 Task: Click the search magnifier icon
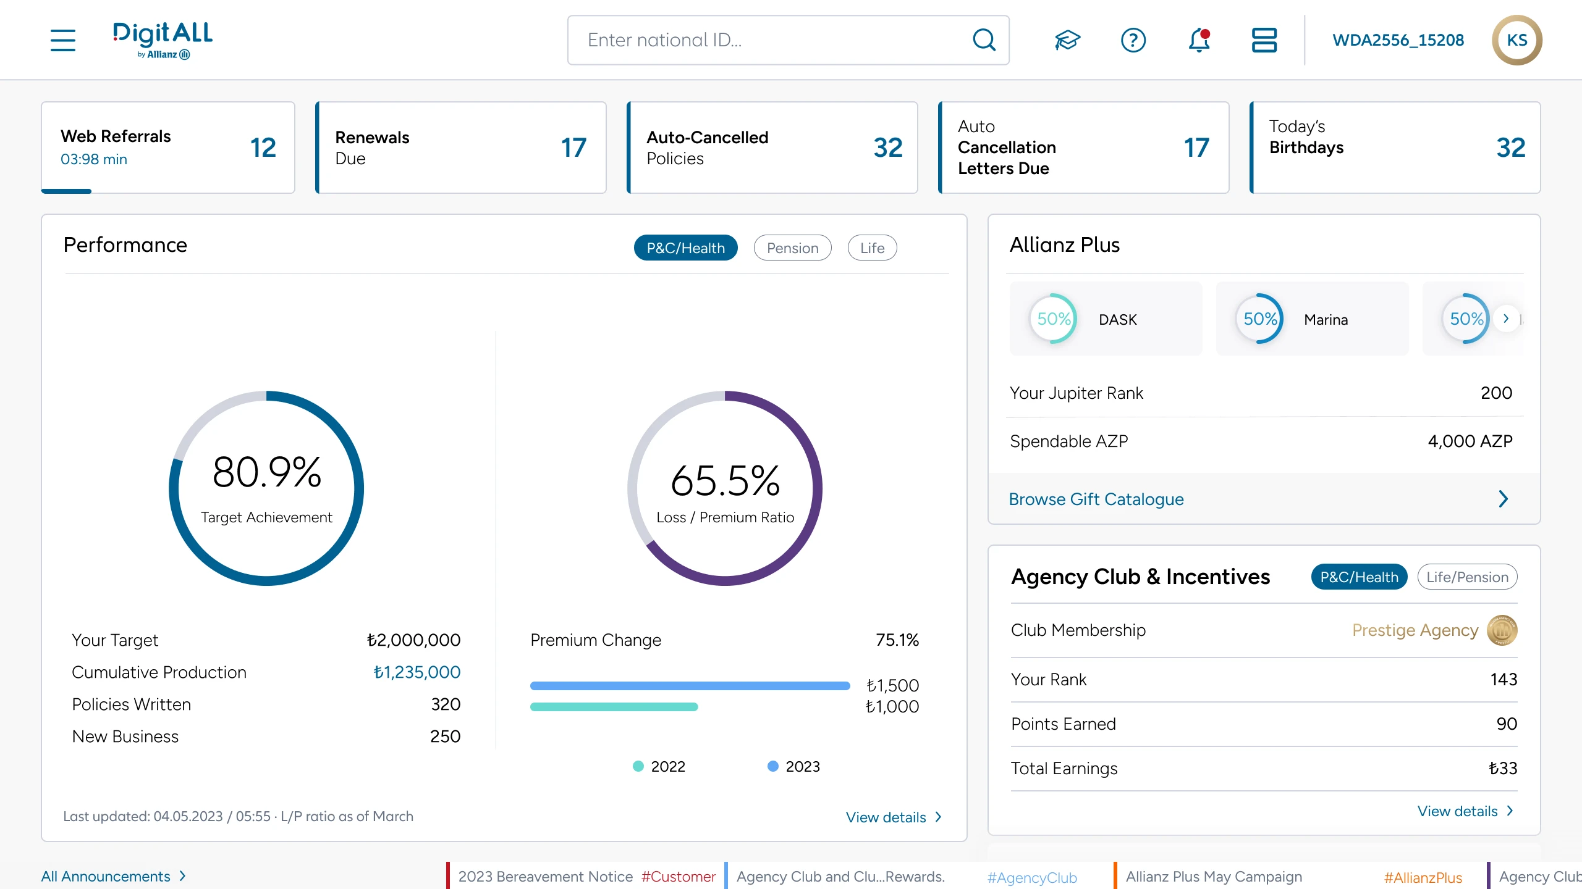tap(984, 40)
